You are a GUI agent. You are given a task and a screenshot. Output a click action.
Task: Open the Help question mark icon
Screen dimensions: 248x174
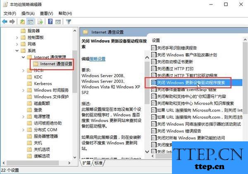(50, 21)
